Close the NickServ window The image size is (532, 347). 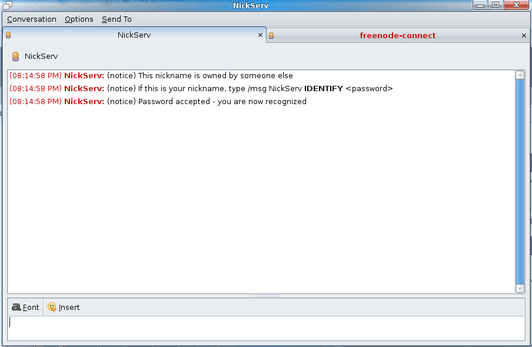[x=516, y=5]
